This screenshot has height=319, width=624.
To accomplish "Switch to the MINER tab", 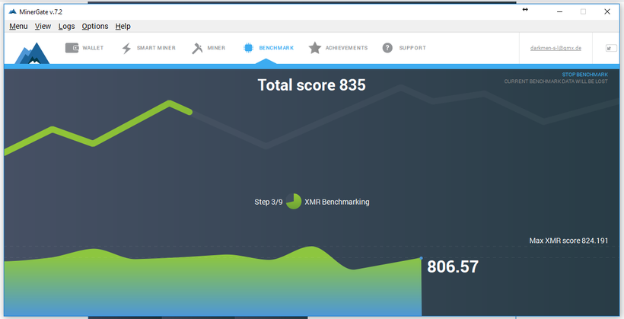I will (216, 48).
